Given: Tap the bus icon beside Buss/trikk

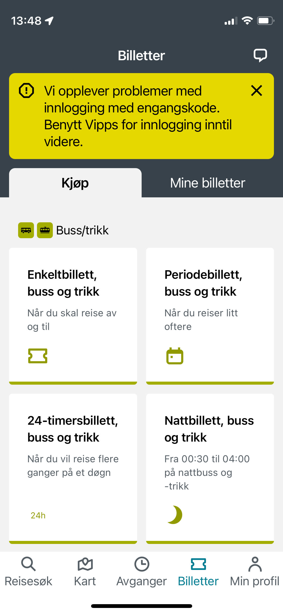Looking at the screenshot, I should tap(26, 230).
